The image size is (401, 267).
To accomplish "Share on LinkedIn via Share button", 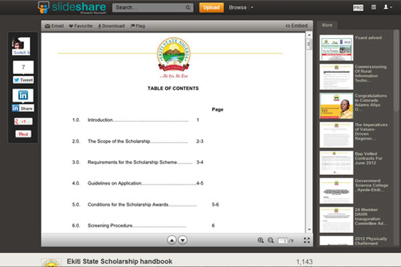I will coord(23,108).
